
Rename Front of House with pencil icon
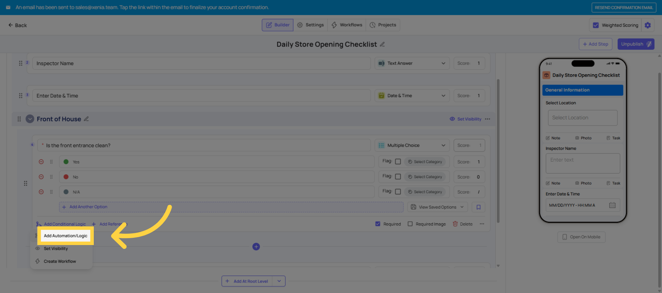86,119
